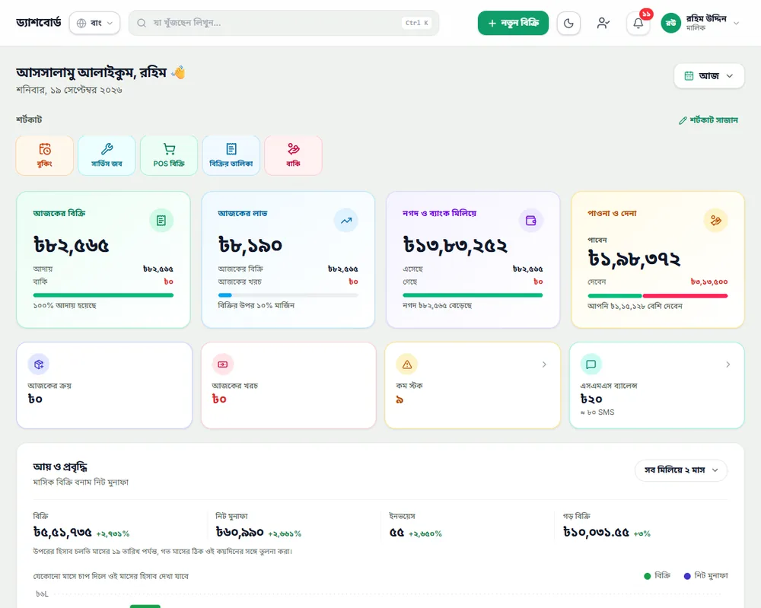Toggle the বিক্রি chart legend

(658, 575)
